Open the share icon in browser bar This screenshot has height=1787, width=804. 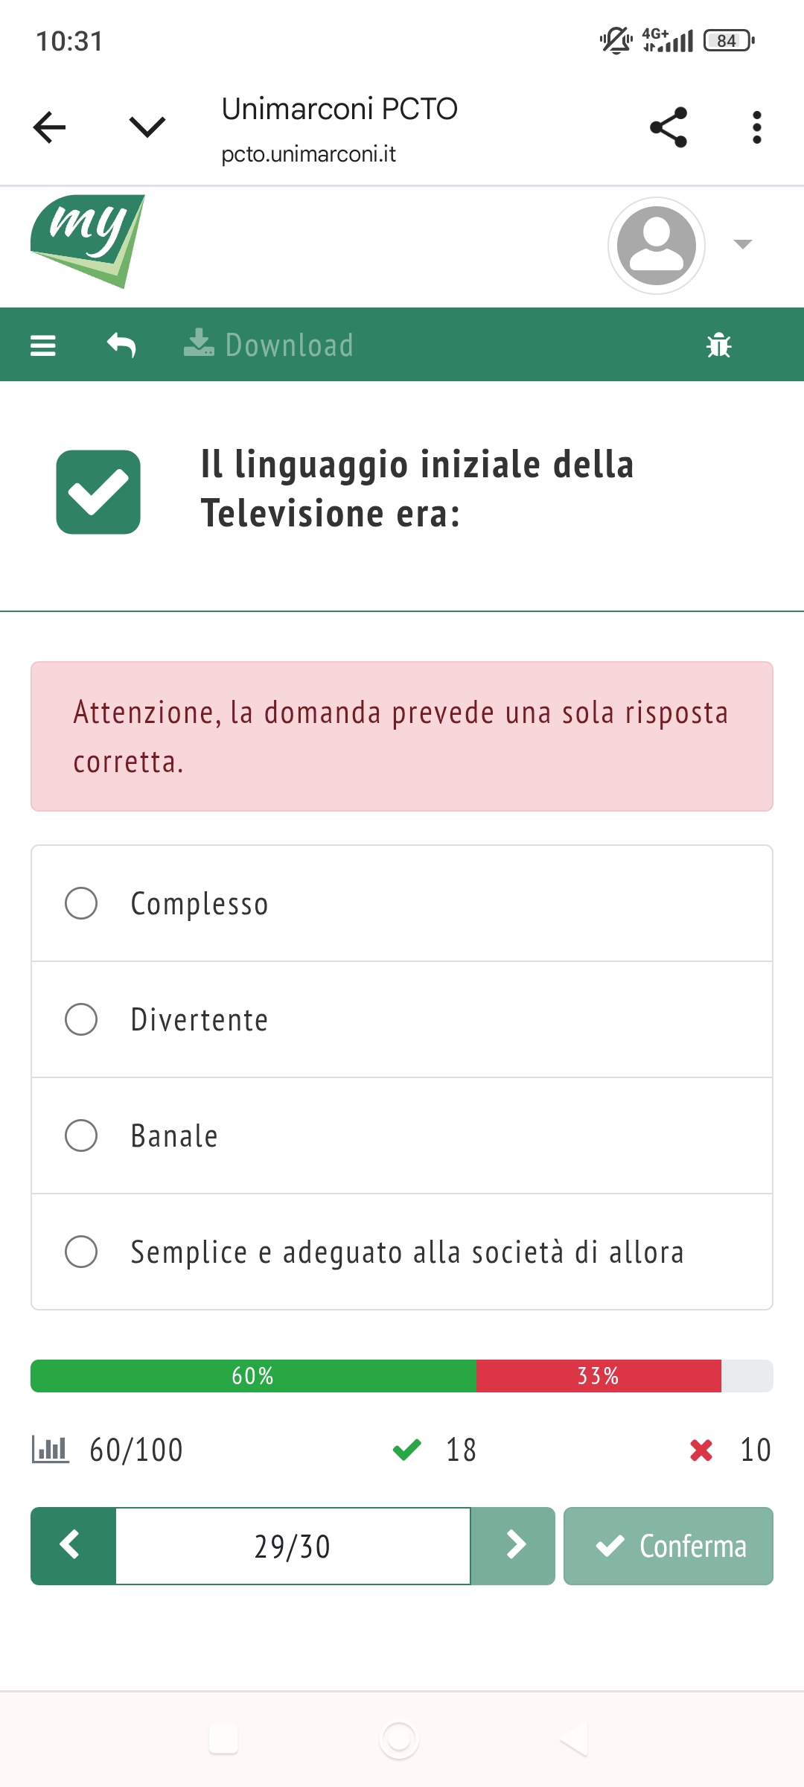tap(668, 127)
